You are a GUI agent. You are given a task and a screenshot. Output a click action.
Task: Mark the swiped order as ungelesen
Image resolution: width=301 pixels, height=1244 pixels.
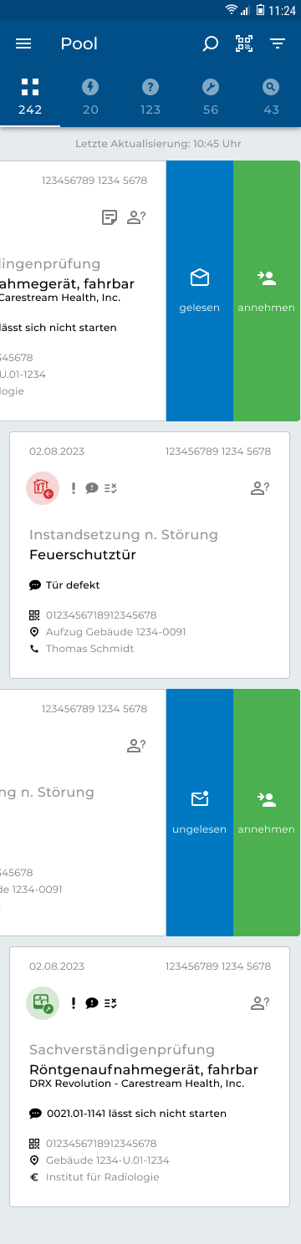coord(200,813)
